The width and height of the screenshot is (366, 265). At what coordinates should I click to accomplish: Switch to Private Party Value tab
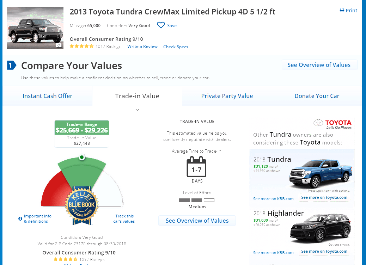point(227,96)
